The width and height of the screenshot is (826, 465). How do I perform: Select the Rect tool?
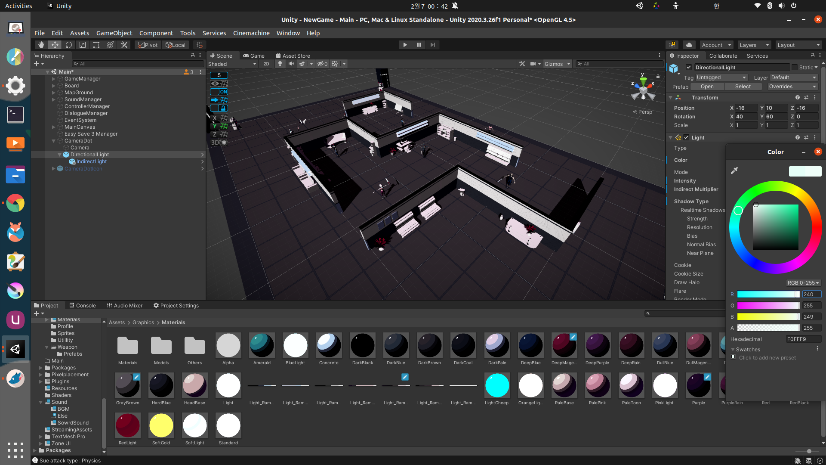[96, 45]
